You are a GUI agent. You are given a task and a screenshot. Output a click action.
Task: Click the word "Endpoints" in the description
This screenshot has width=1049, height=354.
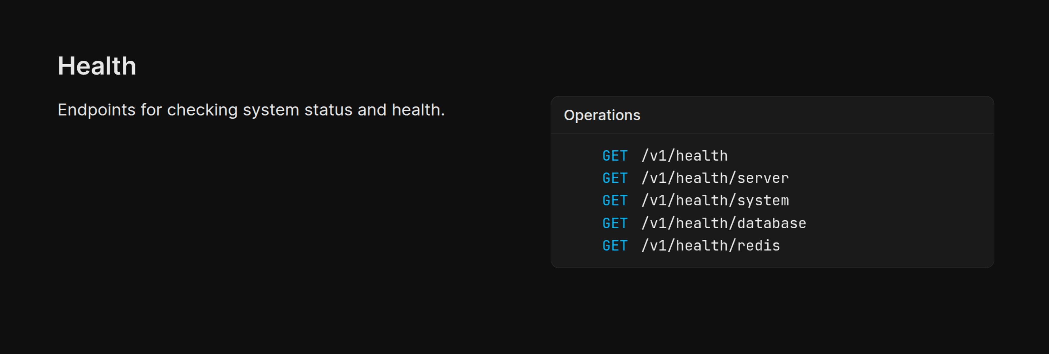coord(96,110)
